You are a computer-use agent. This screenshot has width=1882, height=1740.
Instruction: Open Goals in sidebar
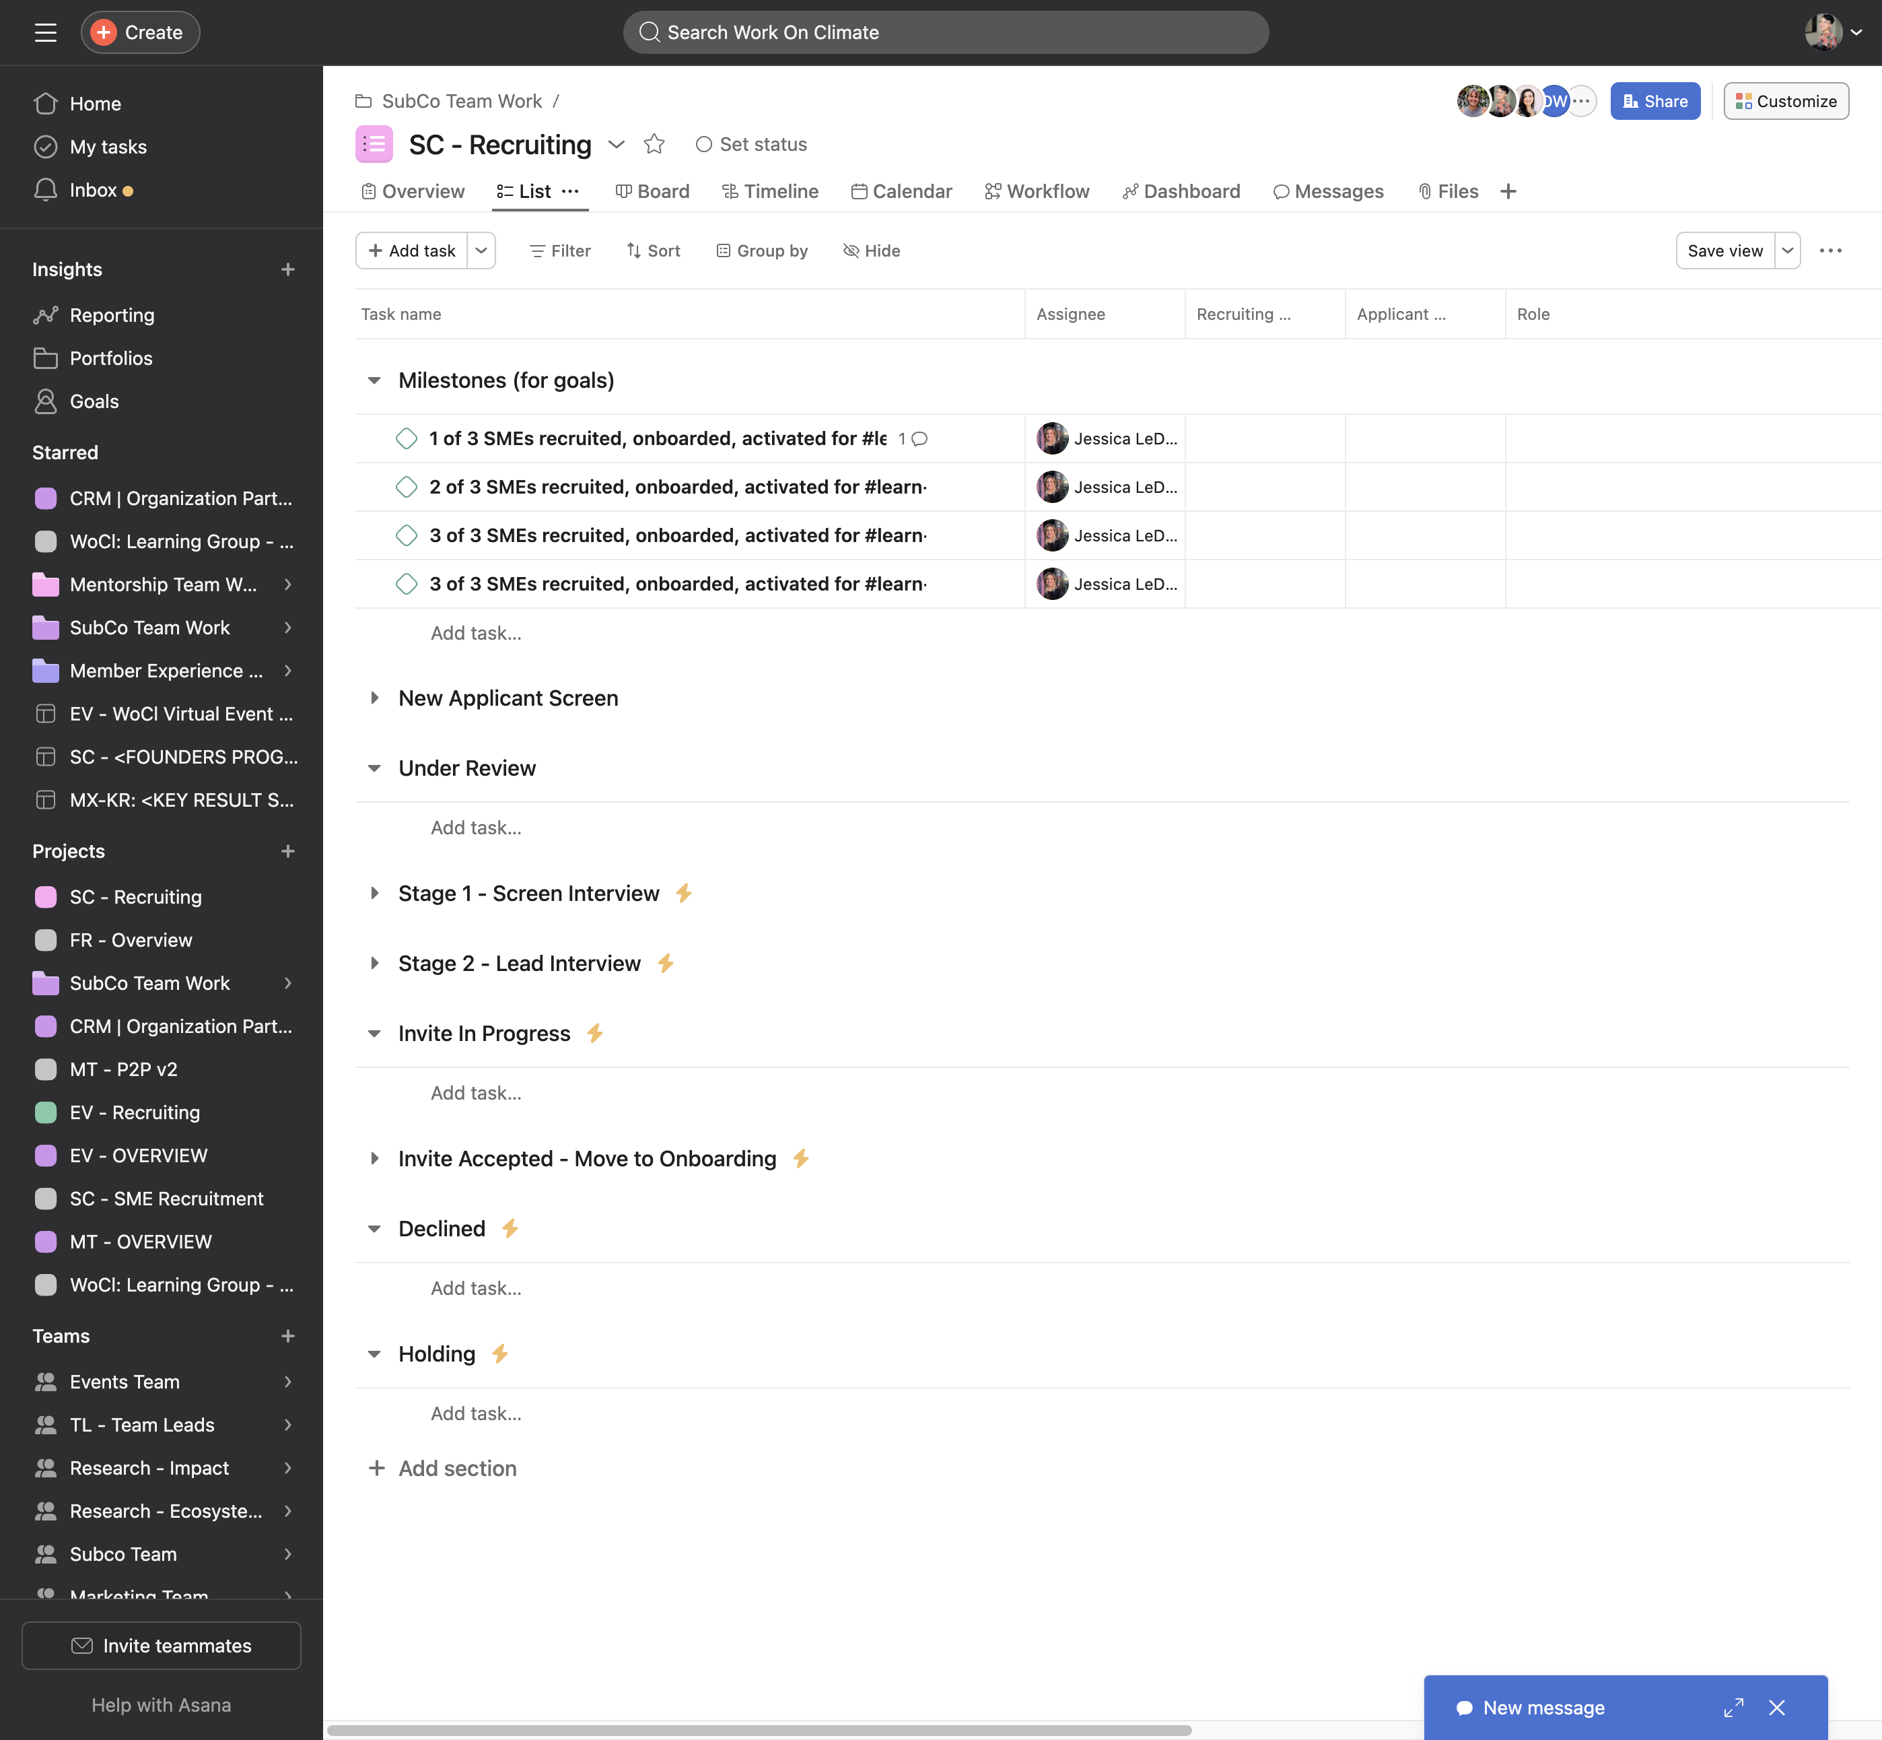click(x=94, y=401)
